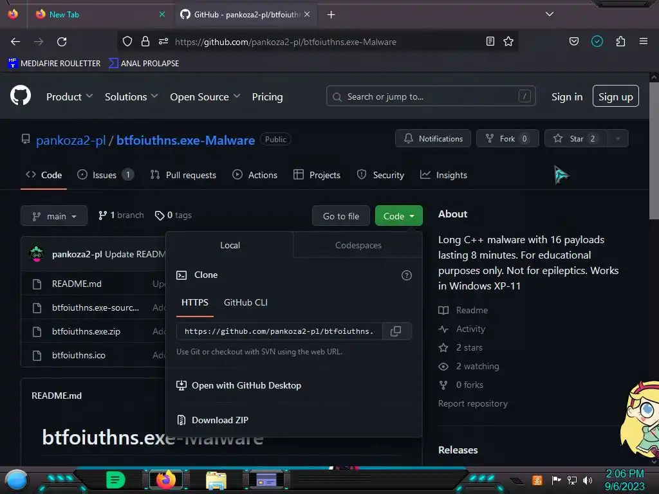
Task: Open the Actions tab
Action: click(x=255, y=175)
